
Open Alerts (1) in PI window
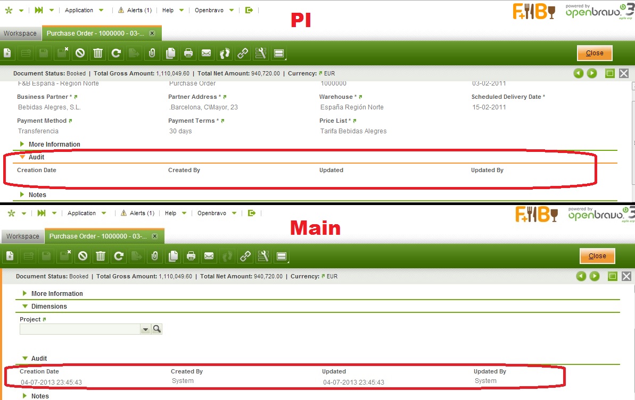[135, 10]
